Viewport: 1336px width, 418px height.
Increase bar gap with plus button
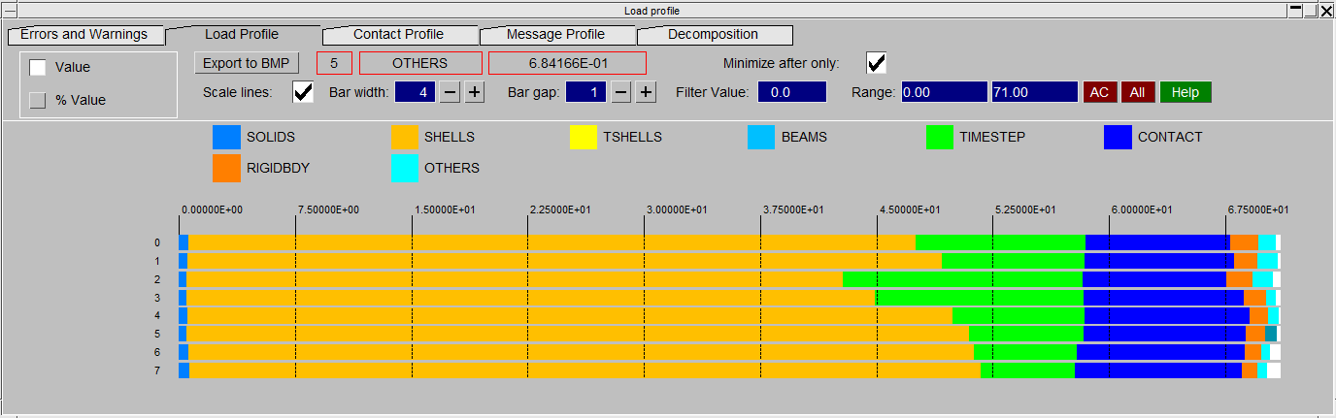647,92
